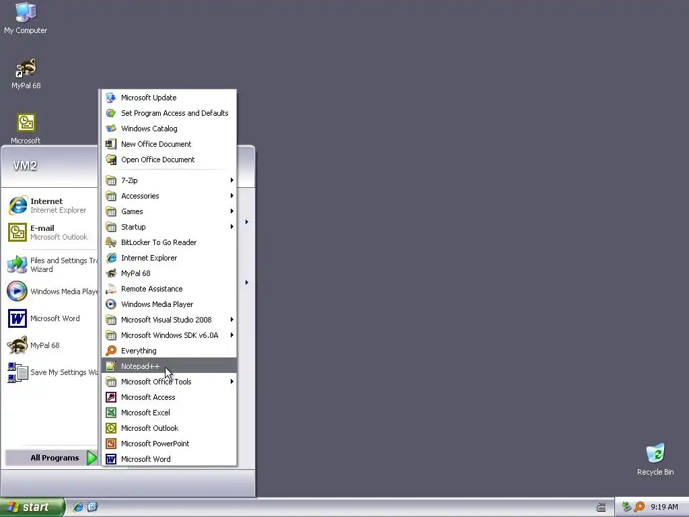Open Microsoft Outlook in All Programs list

(169, 428)
